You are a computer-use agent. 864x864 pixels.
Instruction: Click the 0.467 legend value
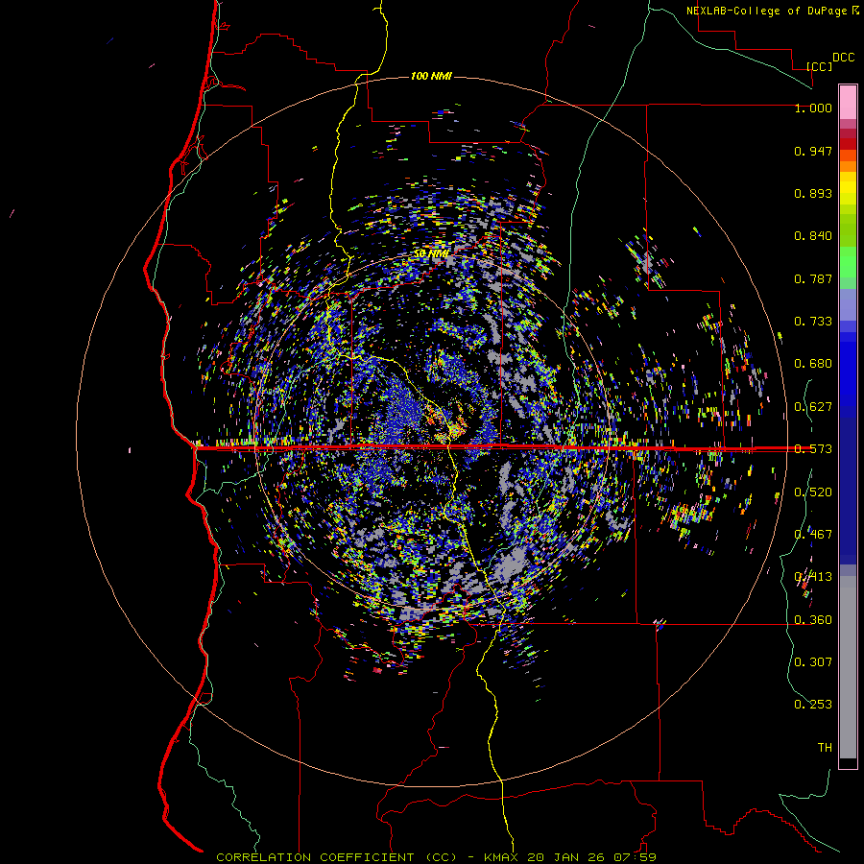click(x=813, y=535)
